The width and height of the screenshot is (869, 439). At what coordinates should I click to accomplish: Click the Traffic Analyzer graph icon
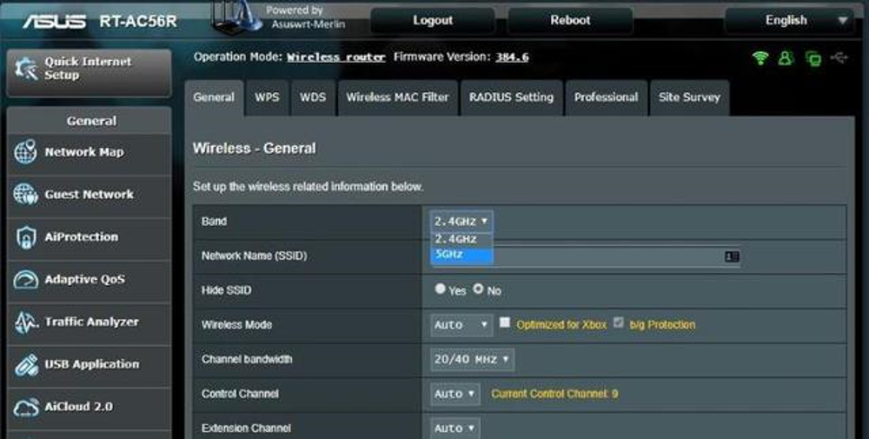coord(25,323)
